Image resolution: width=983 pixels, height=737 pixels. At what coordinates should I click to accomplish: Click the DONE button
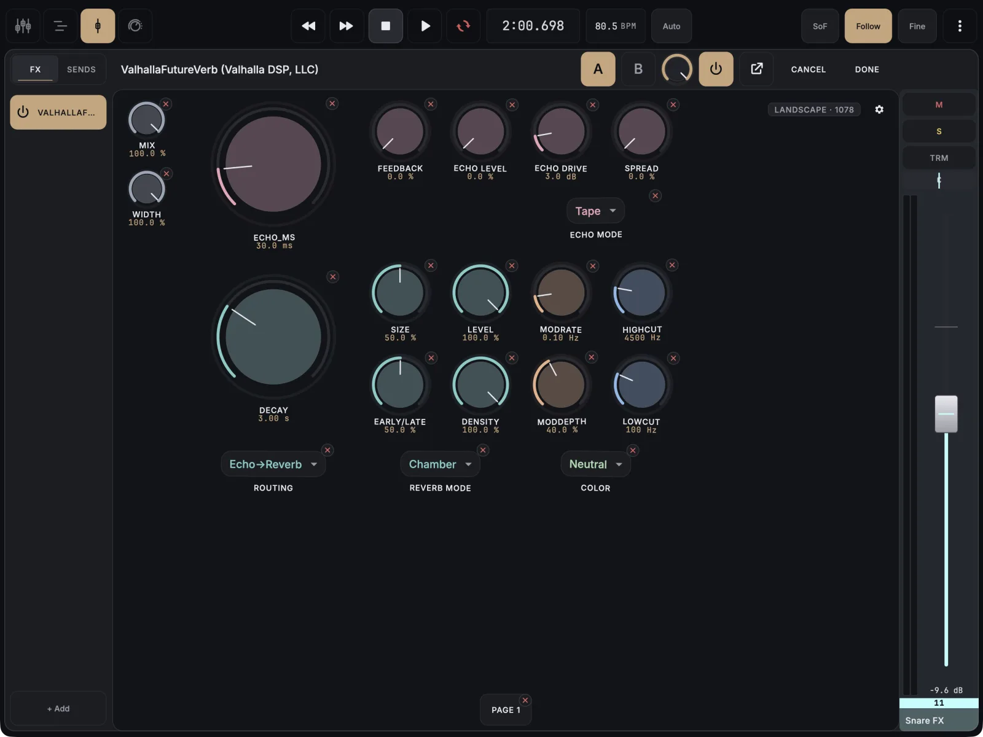[x=867, y=69]
